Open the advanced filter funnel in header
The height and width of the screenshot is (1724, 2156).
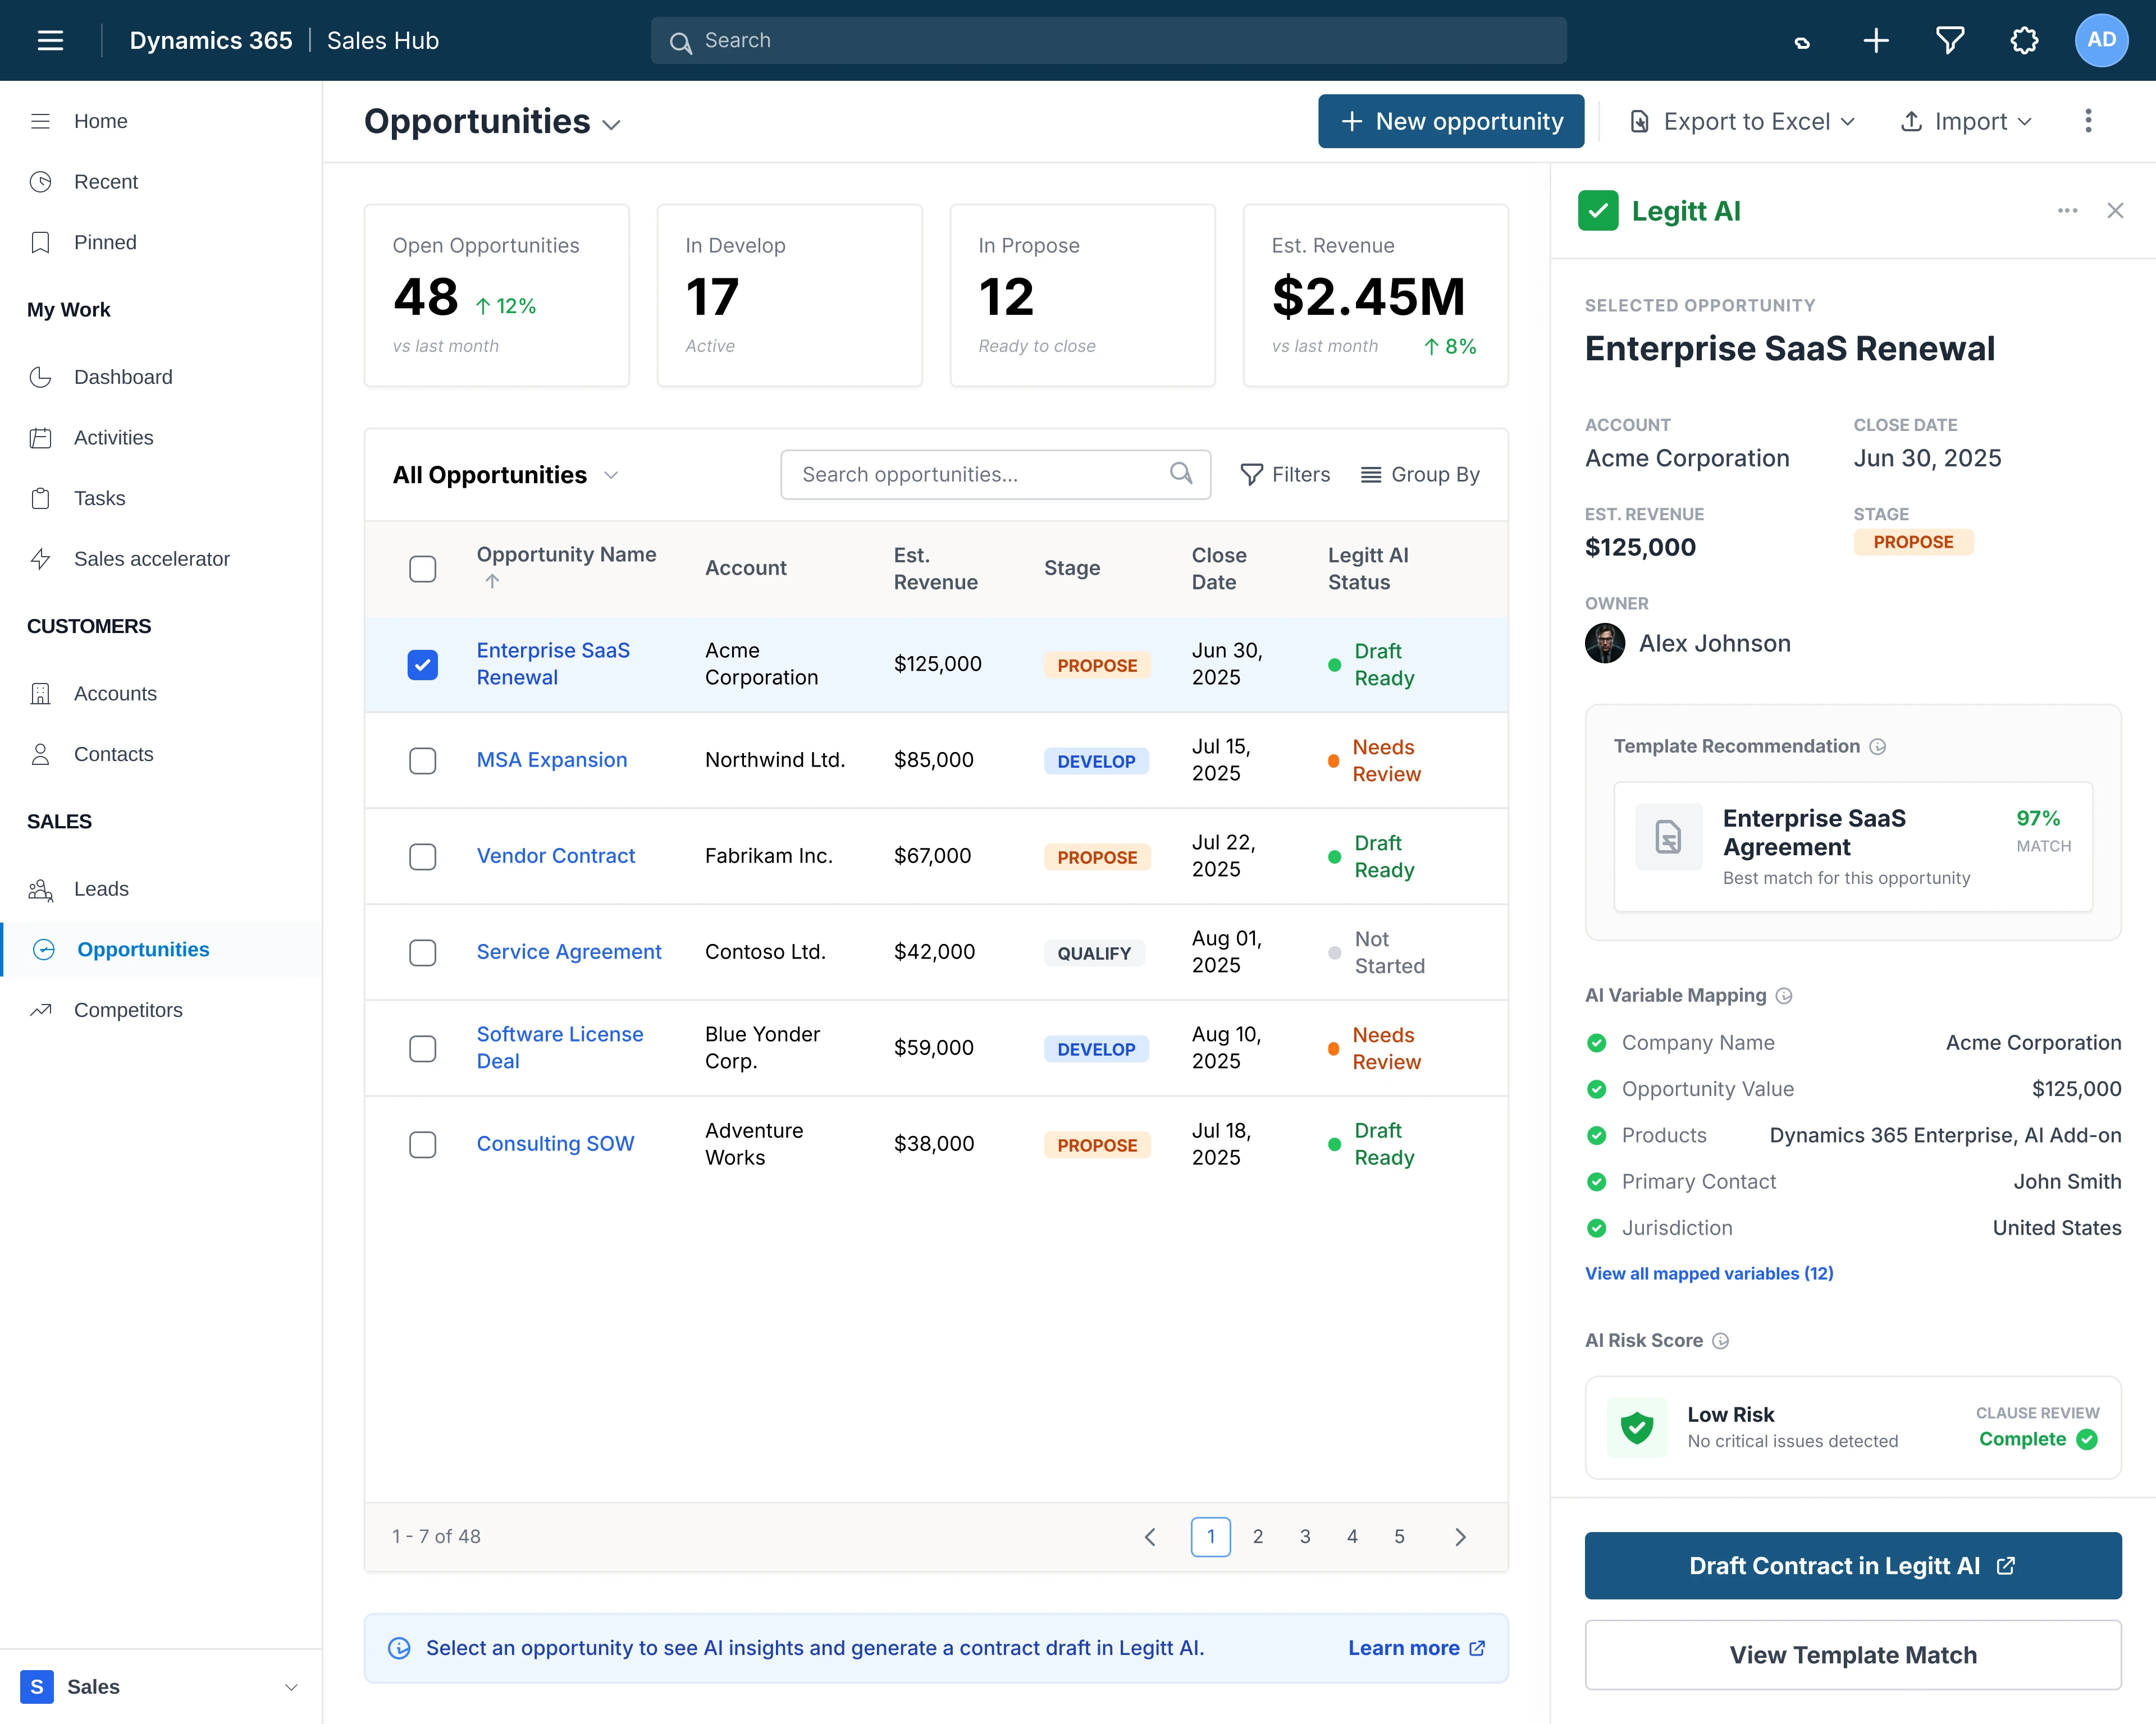(x=1950, y=40)
